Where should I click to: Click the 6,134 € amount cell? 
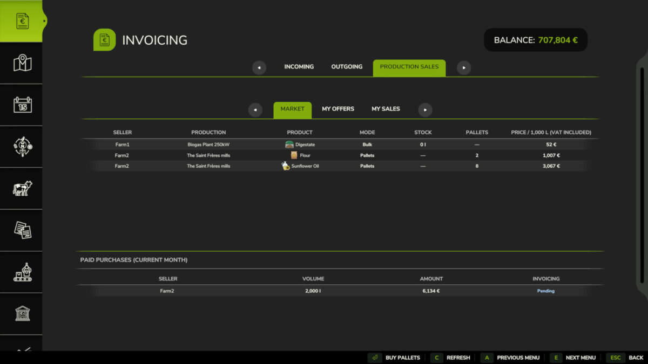[x=431, y=291]
